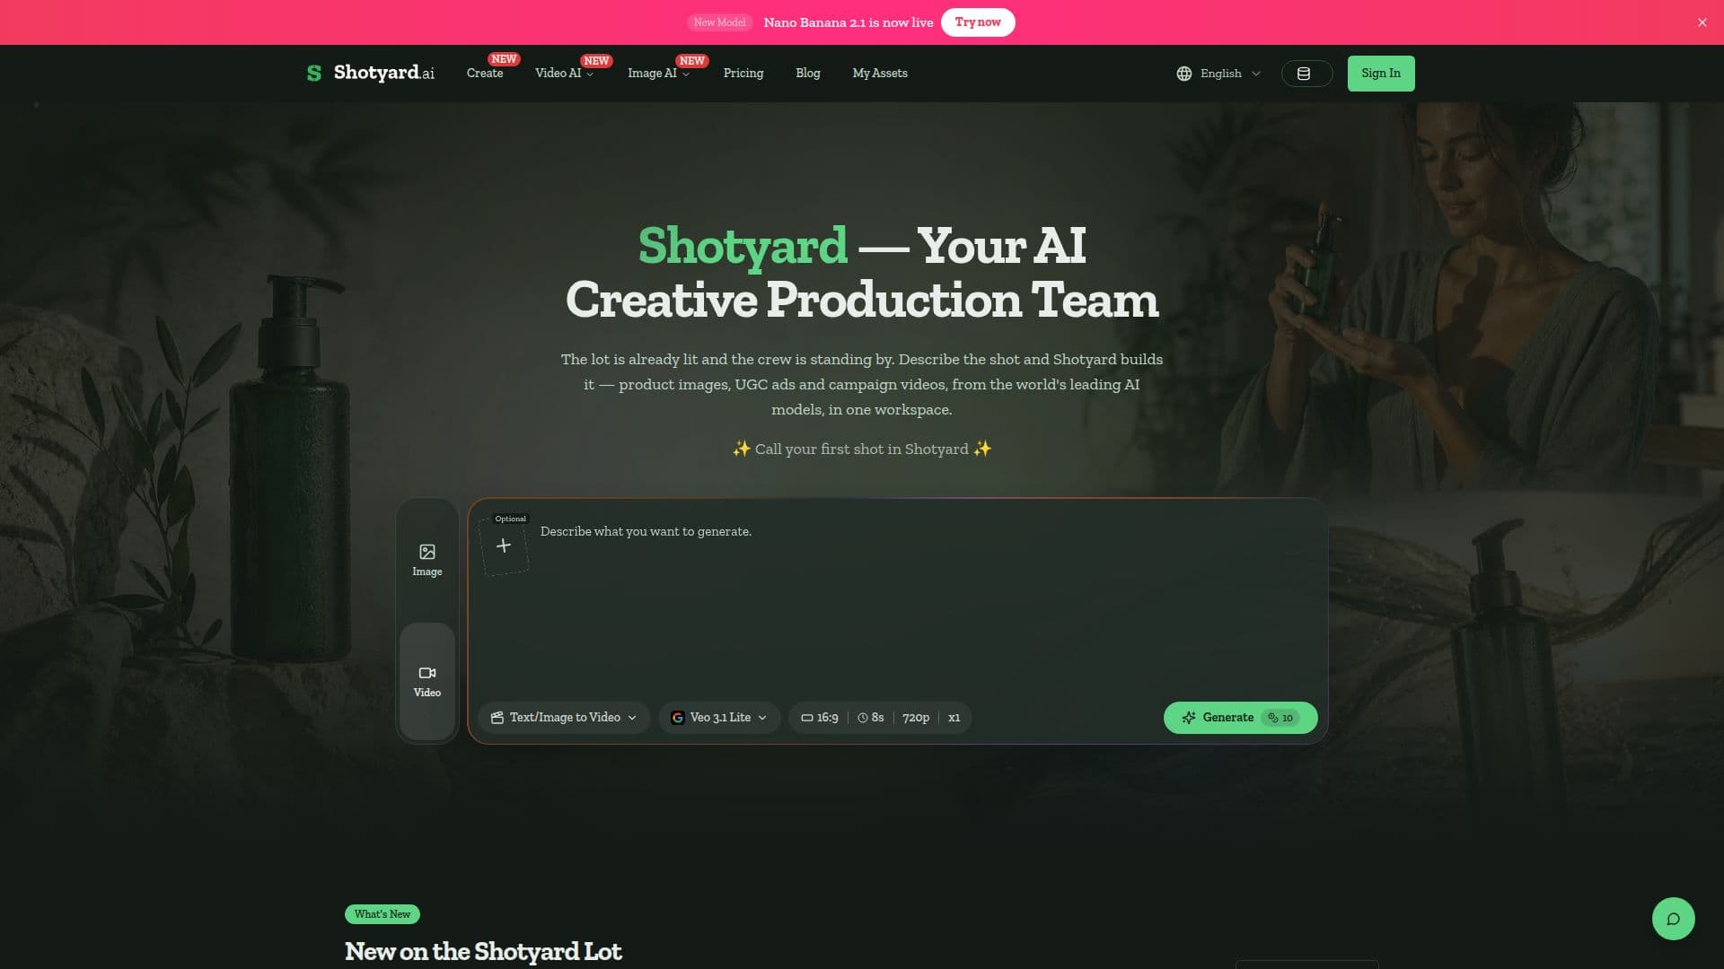Go to the Pricing page
The image size is (1724, 969).
tap(743, 74)
